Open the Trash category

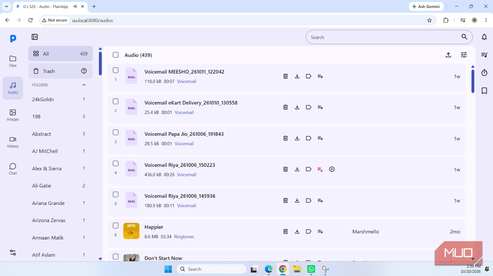pos(60,71)
